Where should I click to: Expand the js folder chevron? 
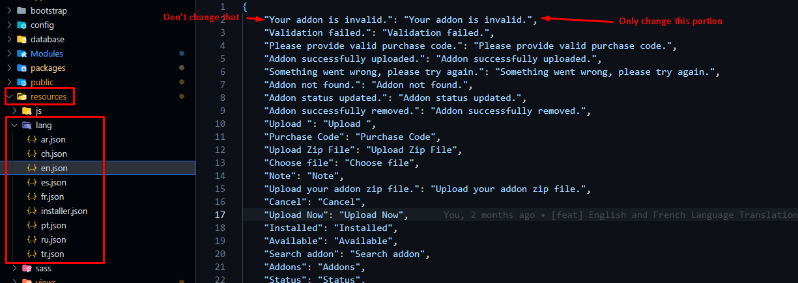click(16, 111)
